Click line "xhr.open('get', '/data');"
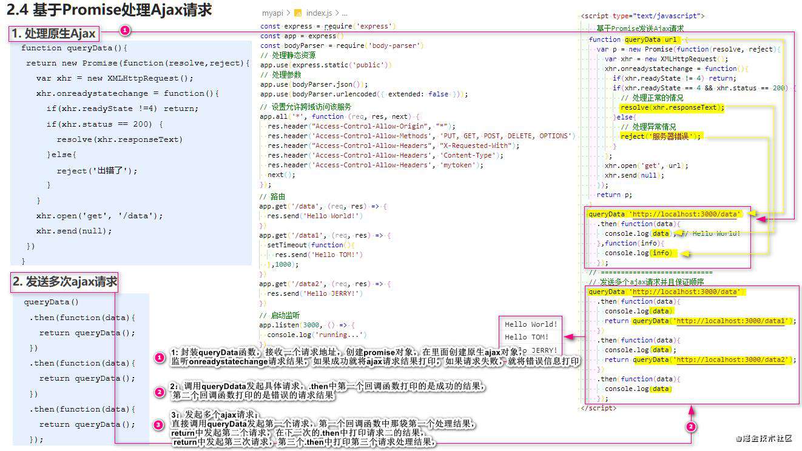Viewport: 802px width, 451px height. [x=99, y=216]
